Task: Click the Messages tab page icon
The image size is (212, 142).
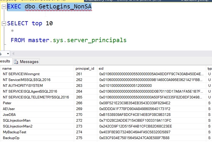Action: click(16, 62)
